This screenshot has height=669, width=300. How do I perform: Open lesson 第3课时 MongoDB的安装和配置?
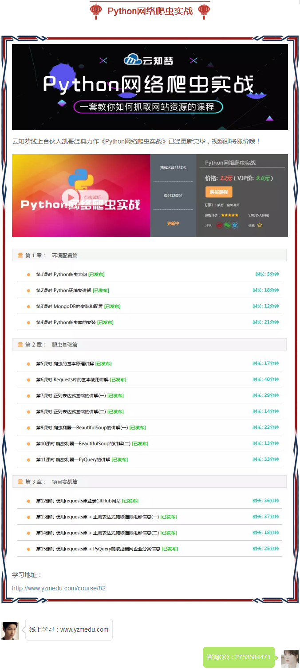69,307
